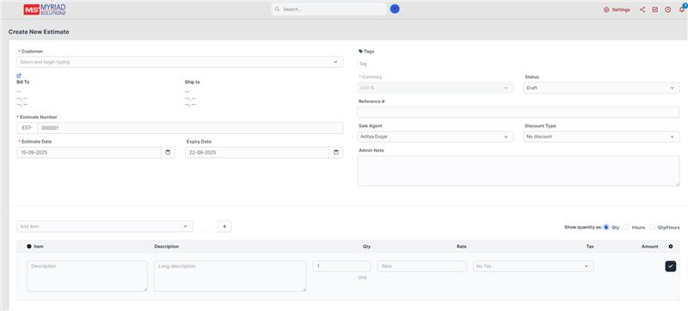This screenshot has width=688, height=311.
Task: Click the dark checkmark add-item button
Action: coord(671,266)
